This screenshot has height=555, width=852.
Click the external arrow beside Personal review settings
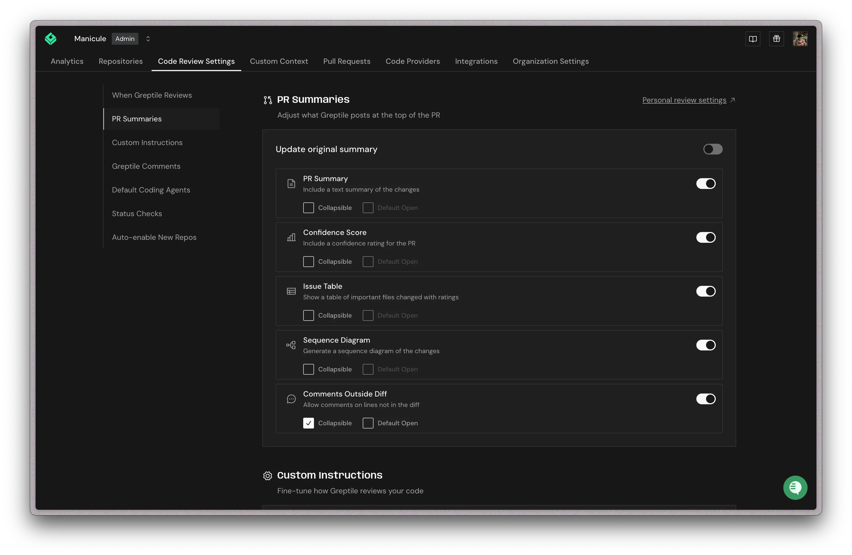coord(732,100)
